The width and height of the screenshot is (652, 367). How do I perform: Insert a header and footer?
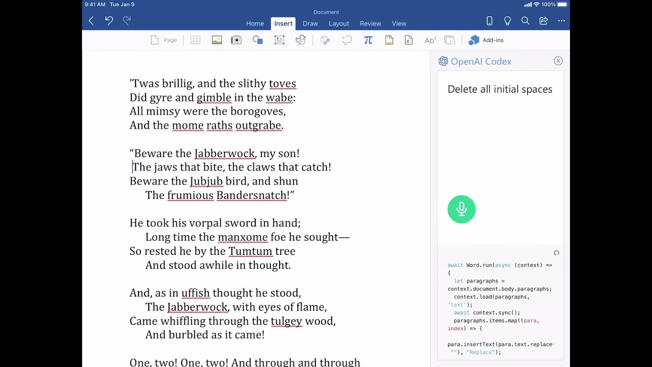(x=389, y=40)
